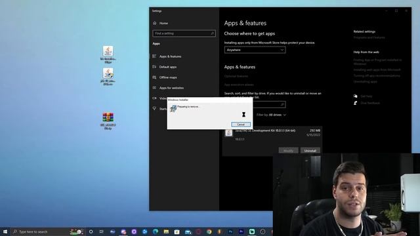The width and height of the screenshot is (420, 236).
Task: Click the Java Development Kit app icon
Action: (229, 132)
